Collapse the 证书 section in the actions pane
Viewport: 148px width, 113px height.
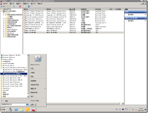145,12
